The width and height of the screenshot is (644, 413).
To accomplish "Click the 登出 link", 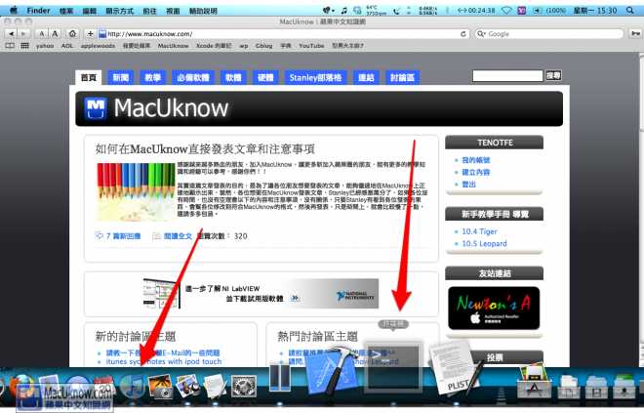I will point(468,185).
